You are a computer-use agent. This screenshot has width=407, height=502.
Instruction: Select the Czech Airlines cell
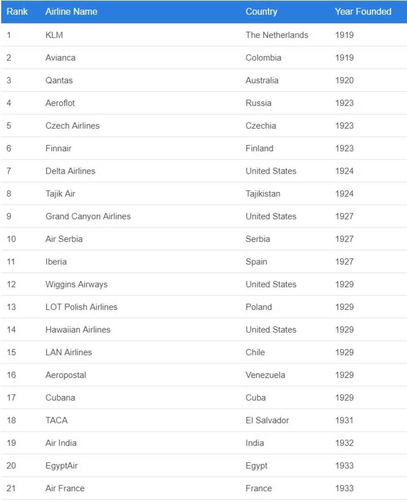[72, 126]
